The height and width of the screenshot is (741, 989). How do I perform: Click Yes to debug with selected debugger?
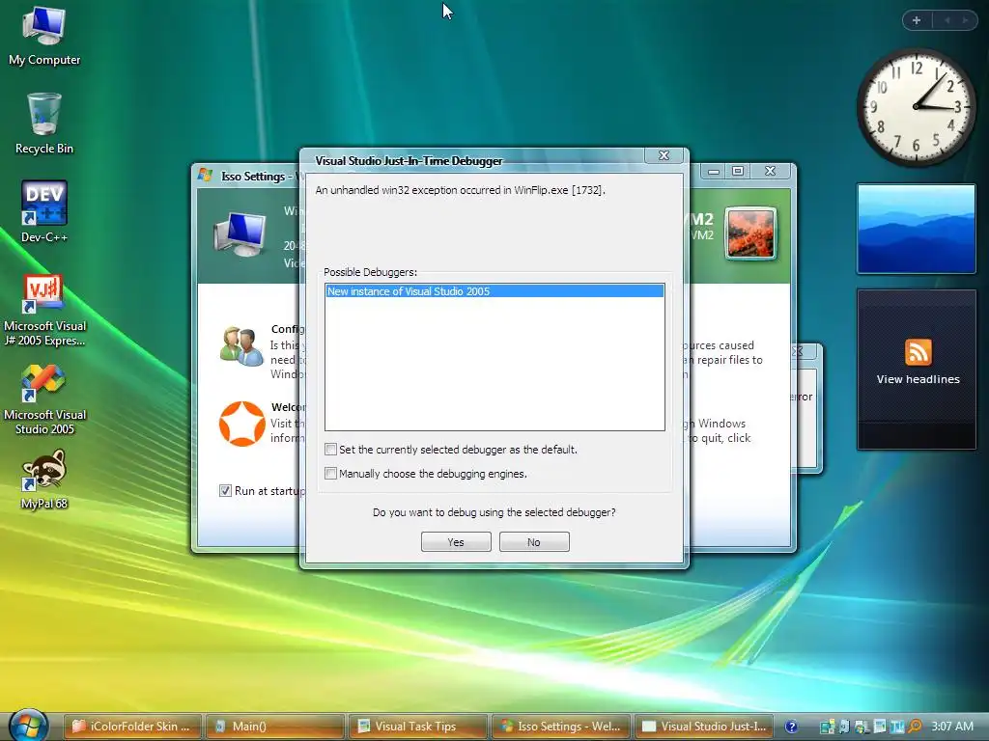(x=456, y=542)
